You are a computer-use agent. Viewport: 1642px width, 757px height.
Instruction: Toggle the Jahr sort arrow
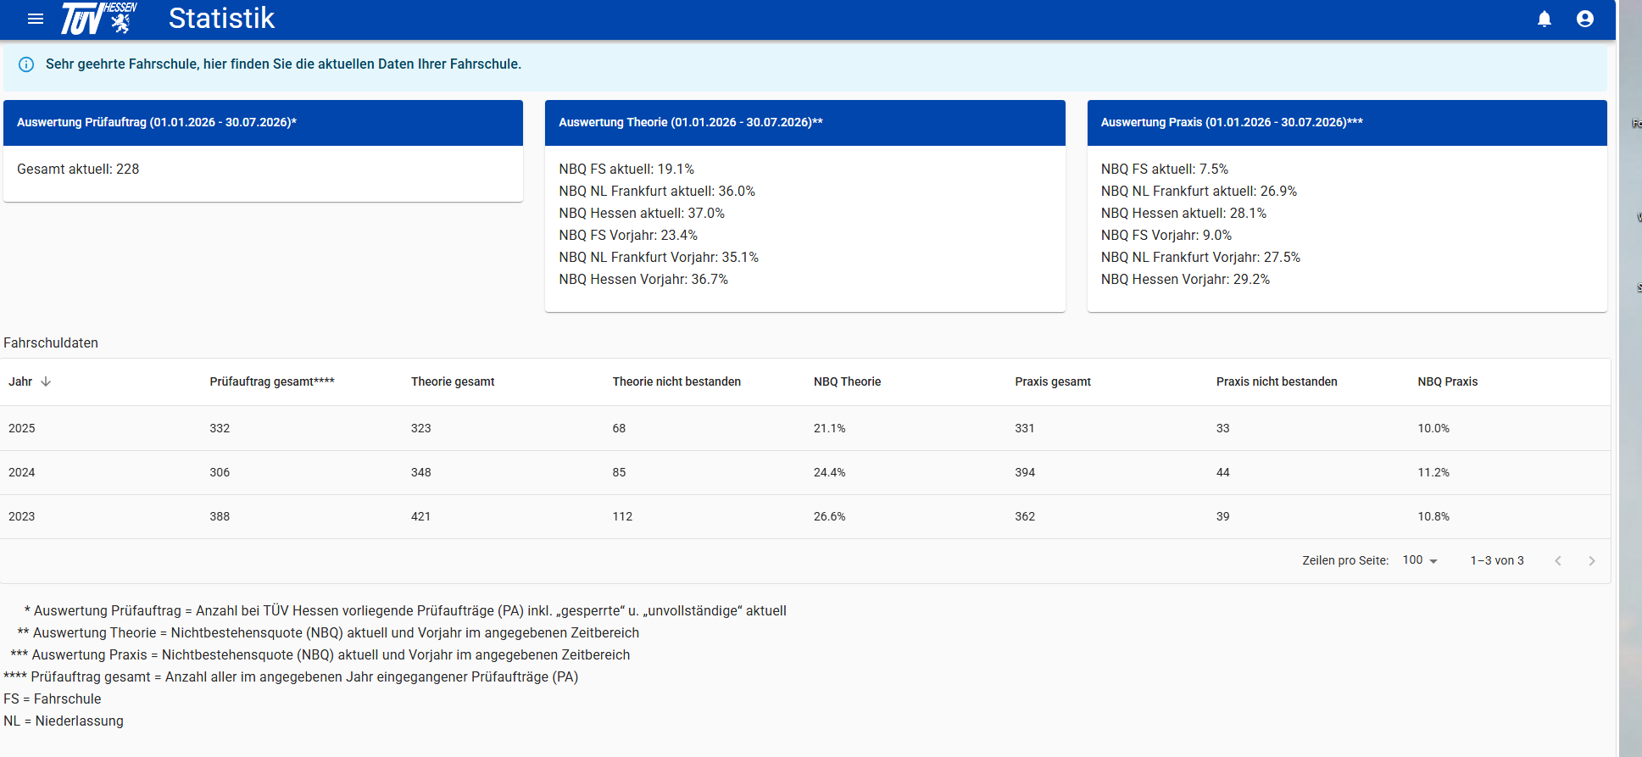point(46,381)
